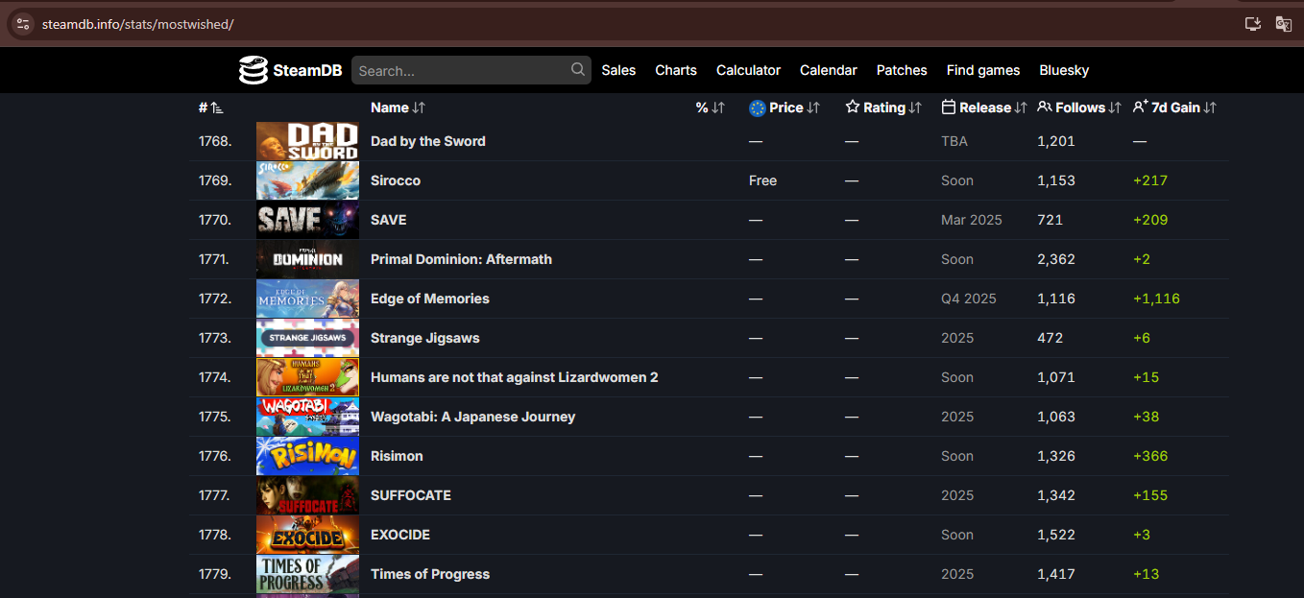Click the Edge of Memories thumbnail

(x=307, y=299)
